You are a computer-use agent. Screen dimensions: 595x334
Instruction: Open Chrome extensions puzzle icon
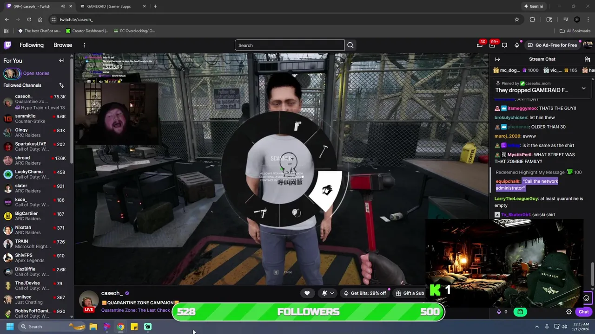pyautogui.click(x=533, y=19)
